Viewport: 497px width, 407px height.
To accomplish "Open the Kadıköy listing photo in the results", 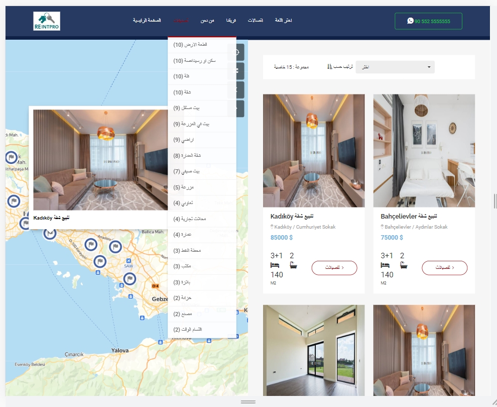I will pos(314,151).
